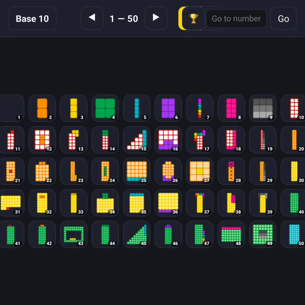The height and width of the screenshot is (305, 305).
Task: Click the trophy icon button
Action: click(193, 19)
